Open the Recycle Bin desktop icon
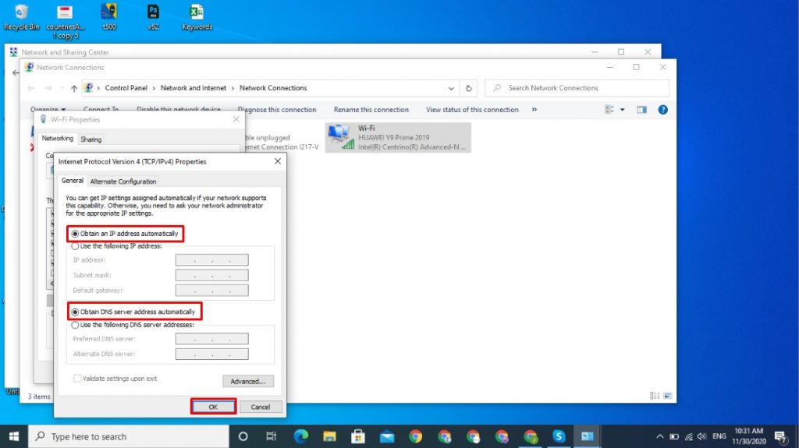The width and height of the screenshot is (799, 448). pyautogui.click(x=21, y=16)
